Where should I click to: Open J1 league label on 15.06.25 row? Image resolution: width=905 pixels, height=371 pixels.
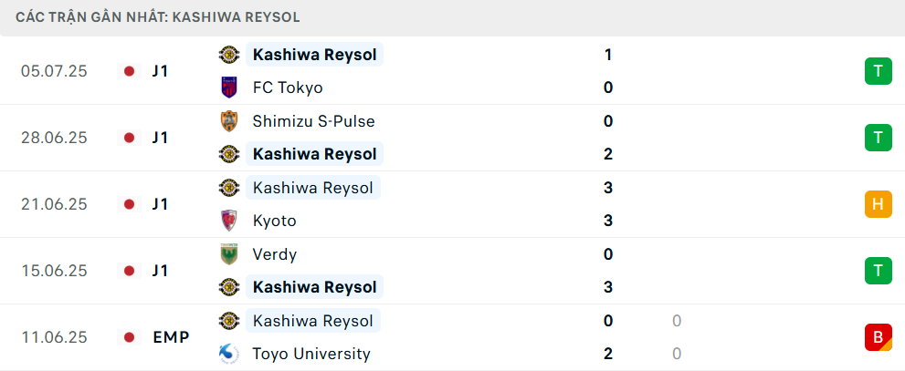160,271
